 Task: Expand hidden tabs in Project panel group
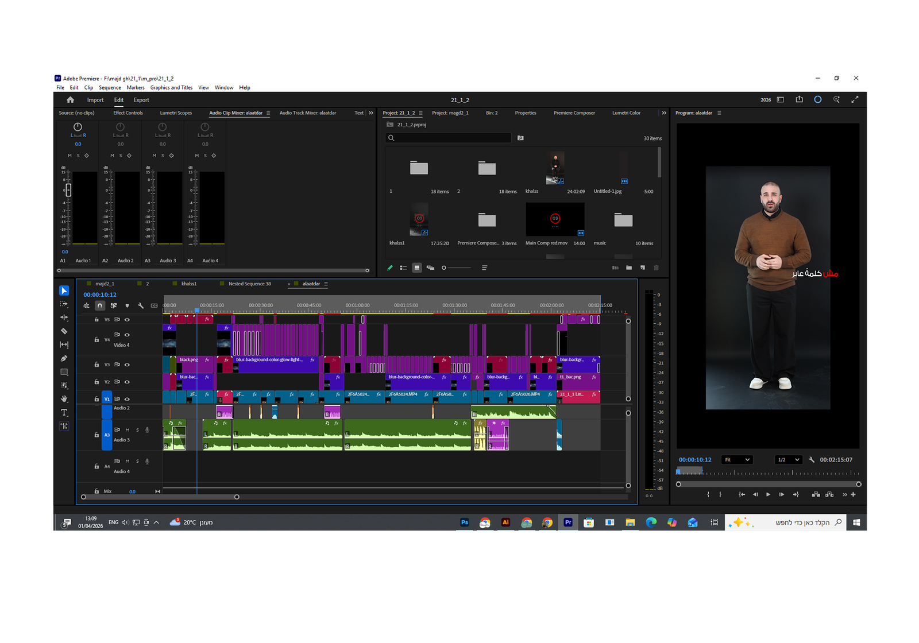[x=664, y=113]
